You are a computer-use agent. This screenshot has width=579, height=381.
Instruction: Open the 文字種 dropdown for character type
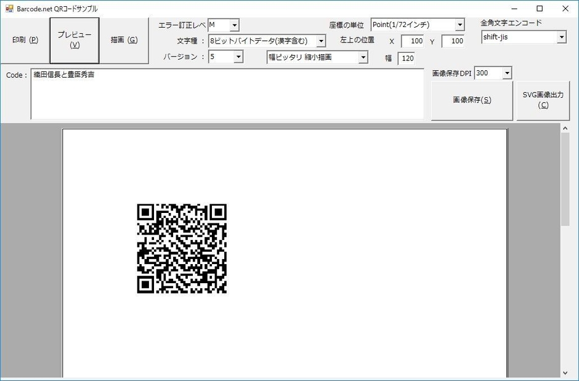click(322, 41)
